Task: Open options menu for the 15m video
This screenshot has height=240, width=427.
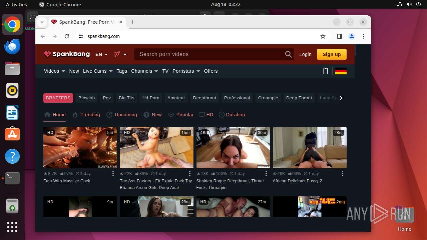Action: point(189,174)
